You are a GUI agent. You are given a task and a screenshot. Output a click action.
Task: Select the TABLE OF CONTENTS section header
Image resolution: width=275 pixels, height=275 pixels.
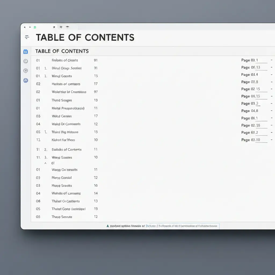click(x=62, y=51)
